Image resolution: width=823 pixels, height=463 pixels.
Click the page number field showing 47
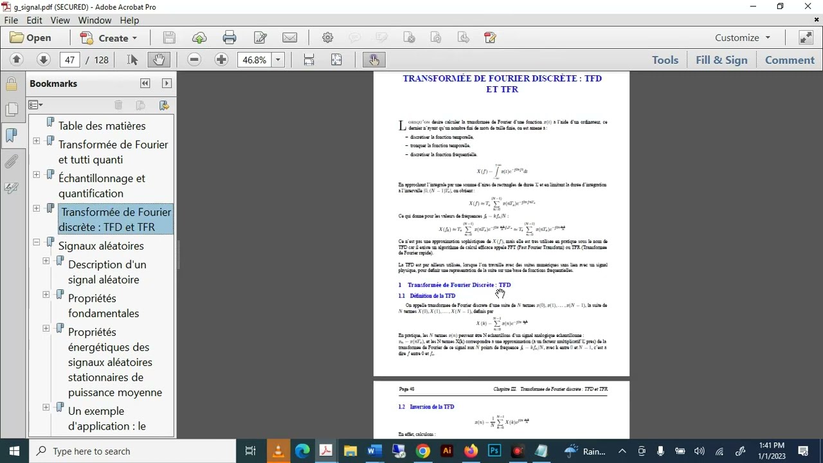[x=69, y=60]
